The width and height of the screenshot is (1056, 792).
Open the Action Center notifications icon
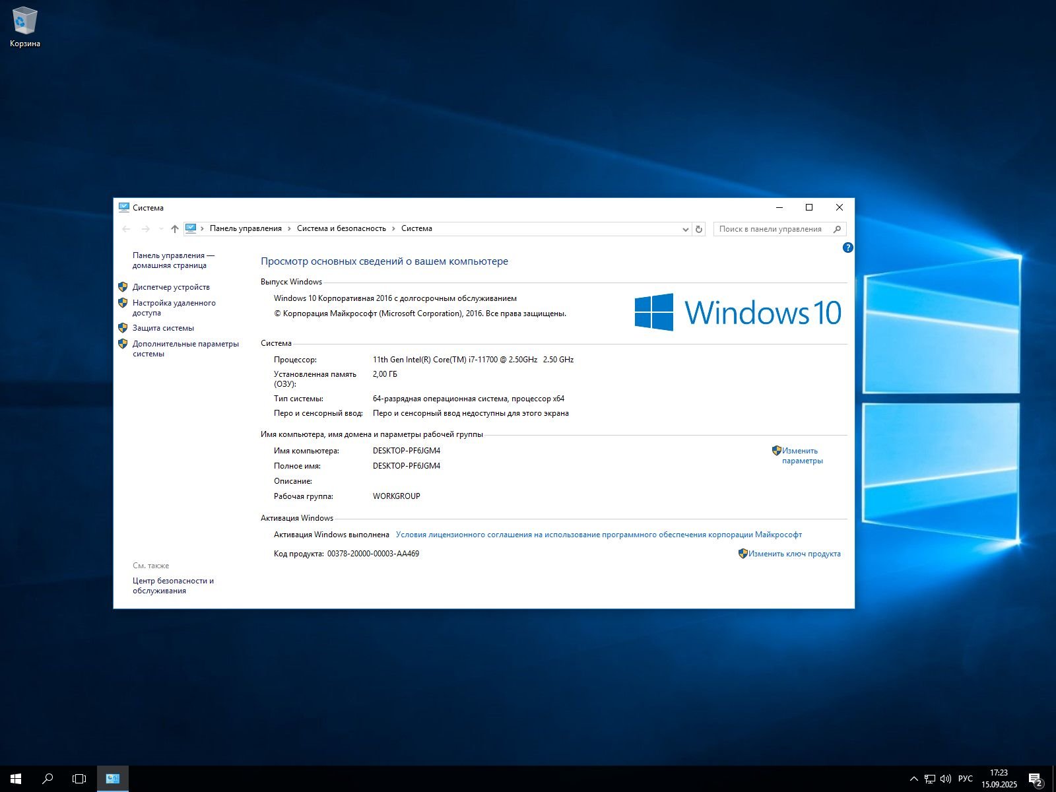click(1035, 779)
